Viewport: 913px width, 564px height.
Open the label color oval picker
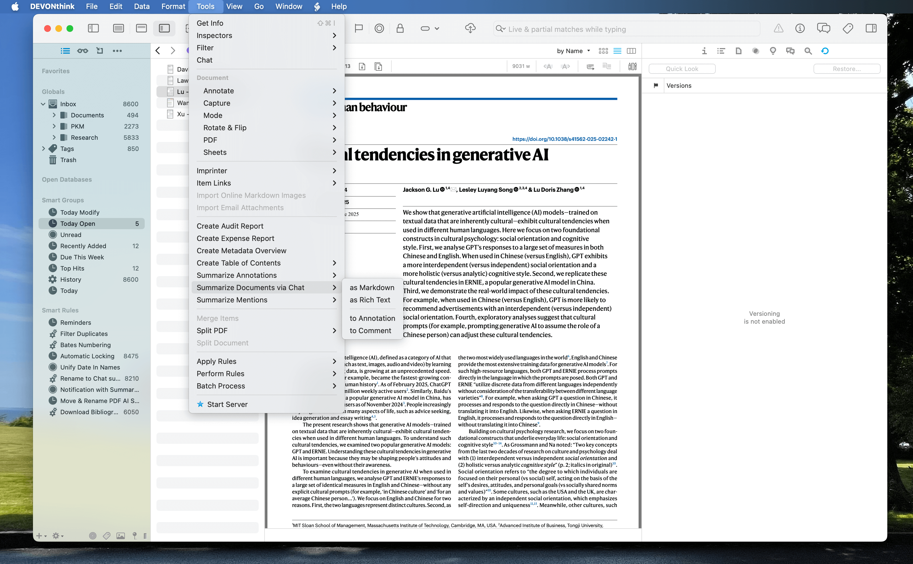tap(425, 28)
